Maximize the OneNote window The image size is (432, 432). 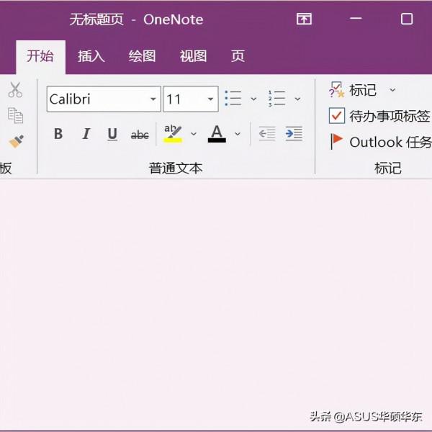coord(407,19)
